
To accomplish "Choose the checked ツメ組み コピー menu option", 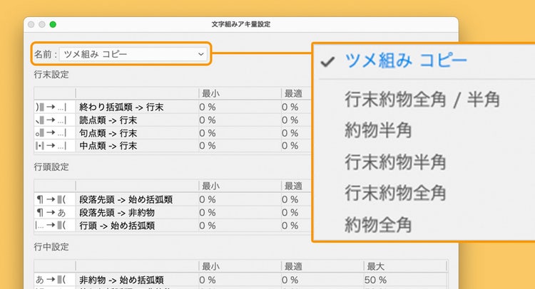I will tap(405, 61).
